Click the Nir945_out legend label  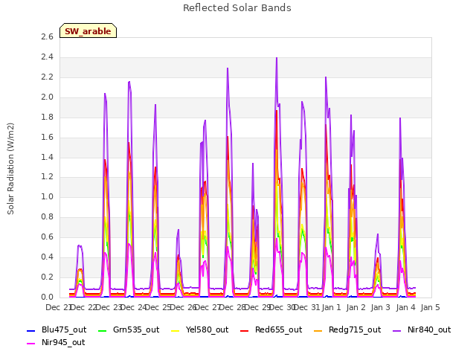coord(63,342)
